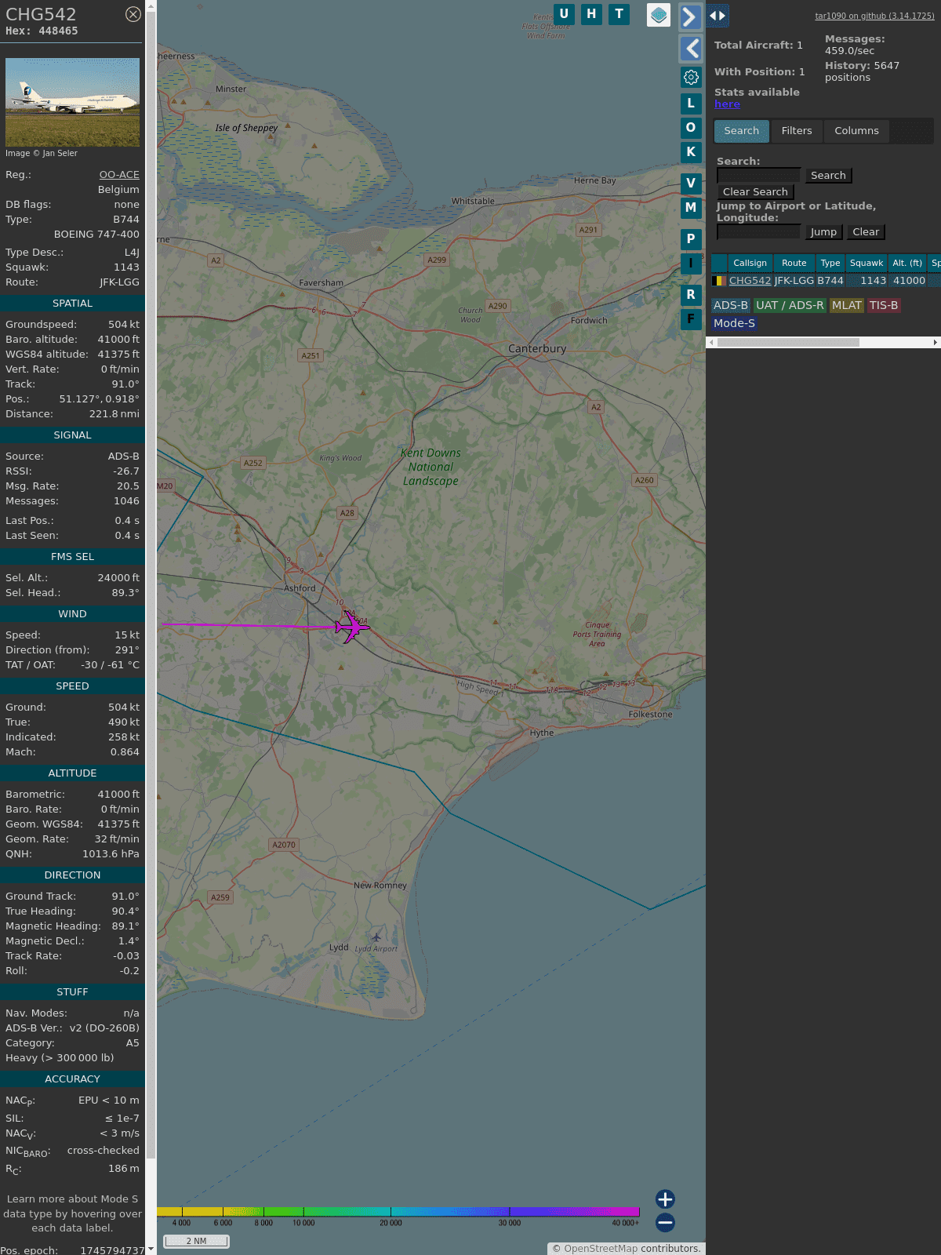This screenshot has height=1255, width=941.
Task: Toggle the I map option button
Action: click(x=691, y=264)
